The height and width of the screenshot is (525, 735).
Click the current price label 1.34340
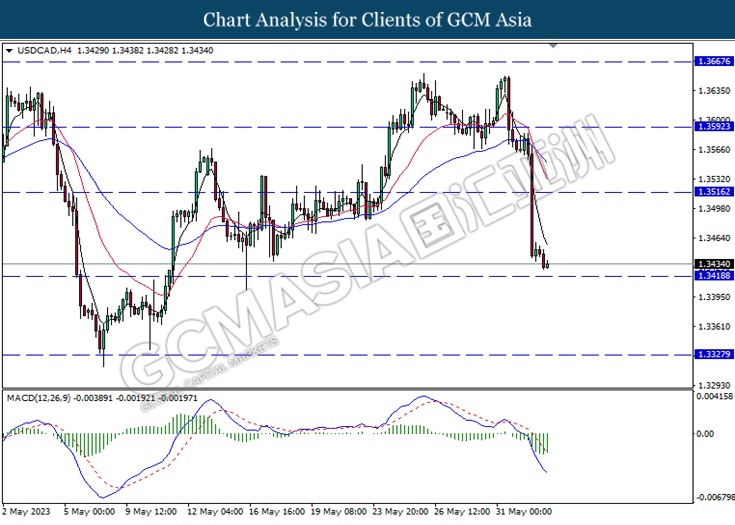tap(714, 264)
